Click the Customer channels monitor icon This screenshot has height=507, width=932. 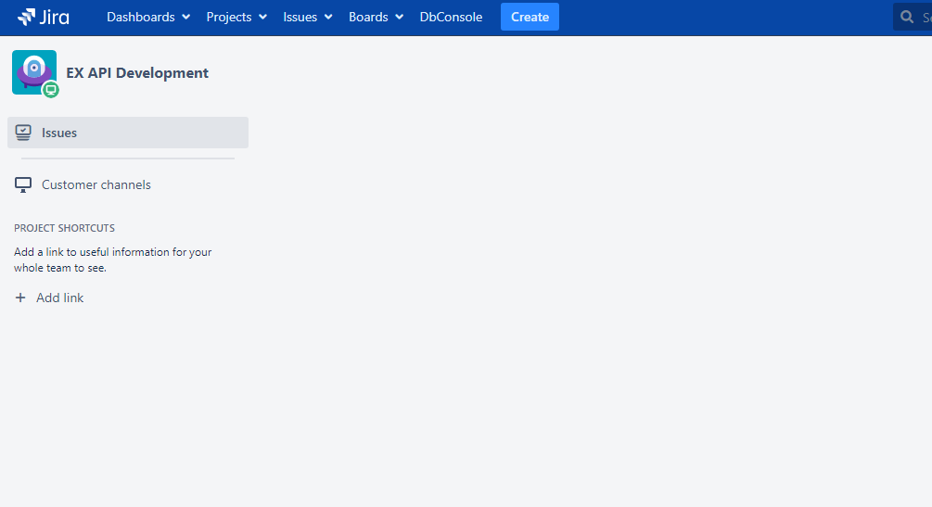23,184
